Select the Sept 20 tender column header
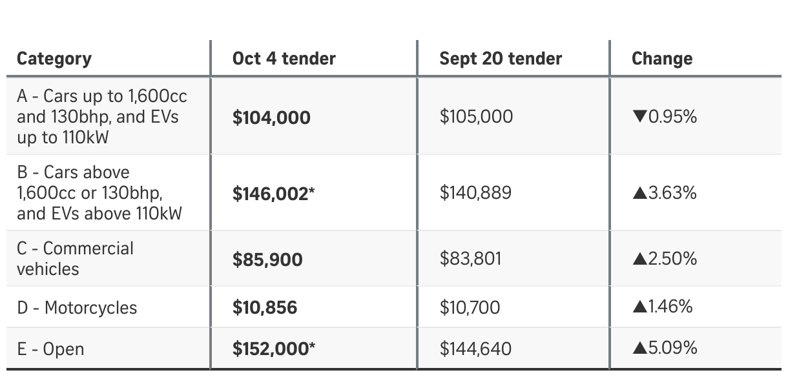 click(501, 59)
